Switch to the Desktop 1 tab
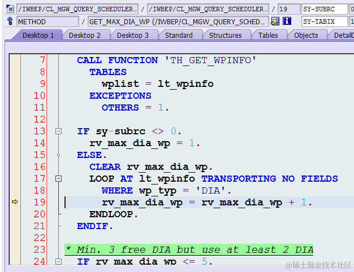 click(38, 36)
